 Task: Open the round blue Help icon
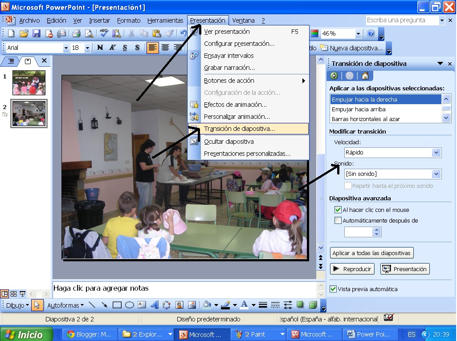(x=371, y=33)
